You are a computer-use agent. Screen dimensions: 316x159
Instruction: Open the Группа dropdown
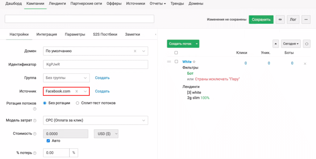(x=66, y=78)
